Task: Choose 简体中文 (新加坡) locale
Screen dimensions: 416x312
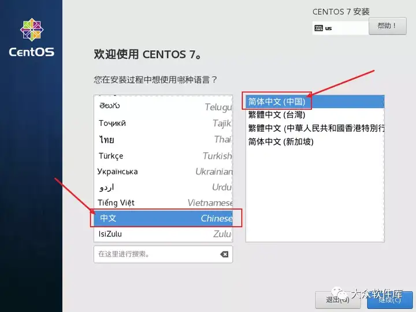Action: coord(315,142)
